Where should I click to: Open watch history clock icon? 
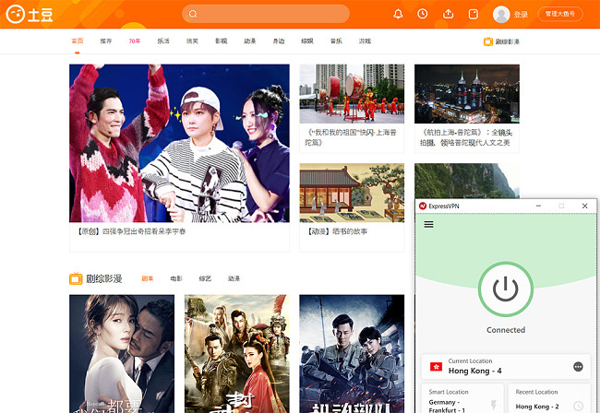click(423, 14)
